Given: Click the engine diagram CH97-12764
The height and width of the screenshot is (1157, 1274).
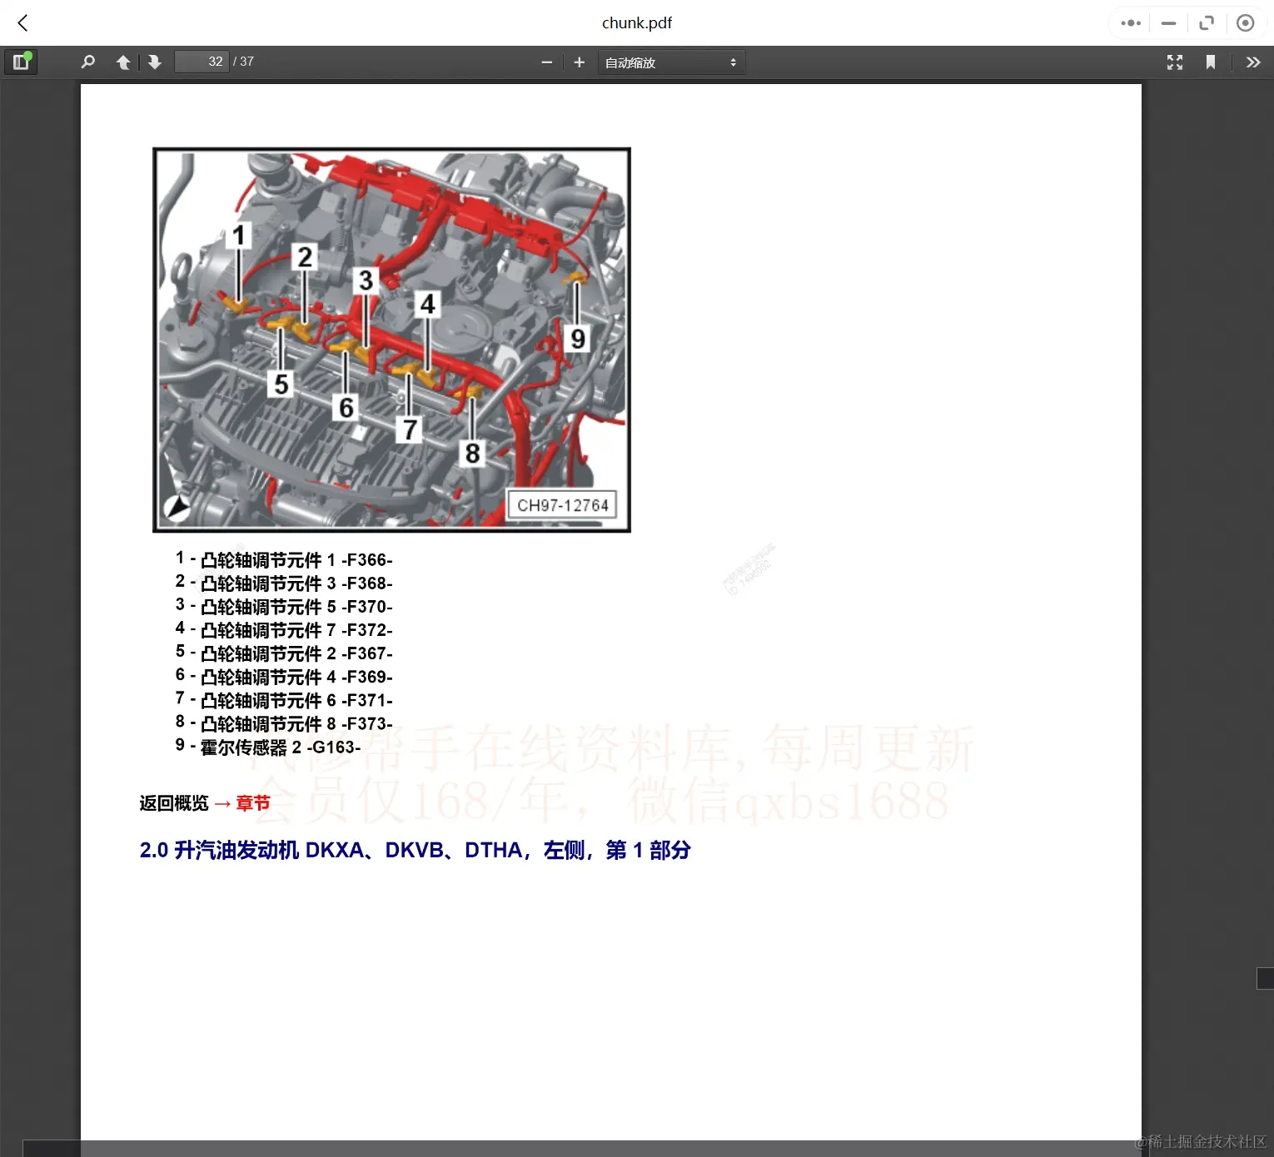Looking at the screenshot, I should click(x=391, y=340).
